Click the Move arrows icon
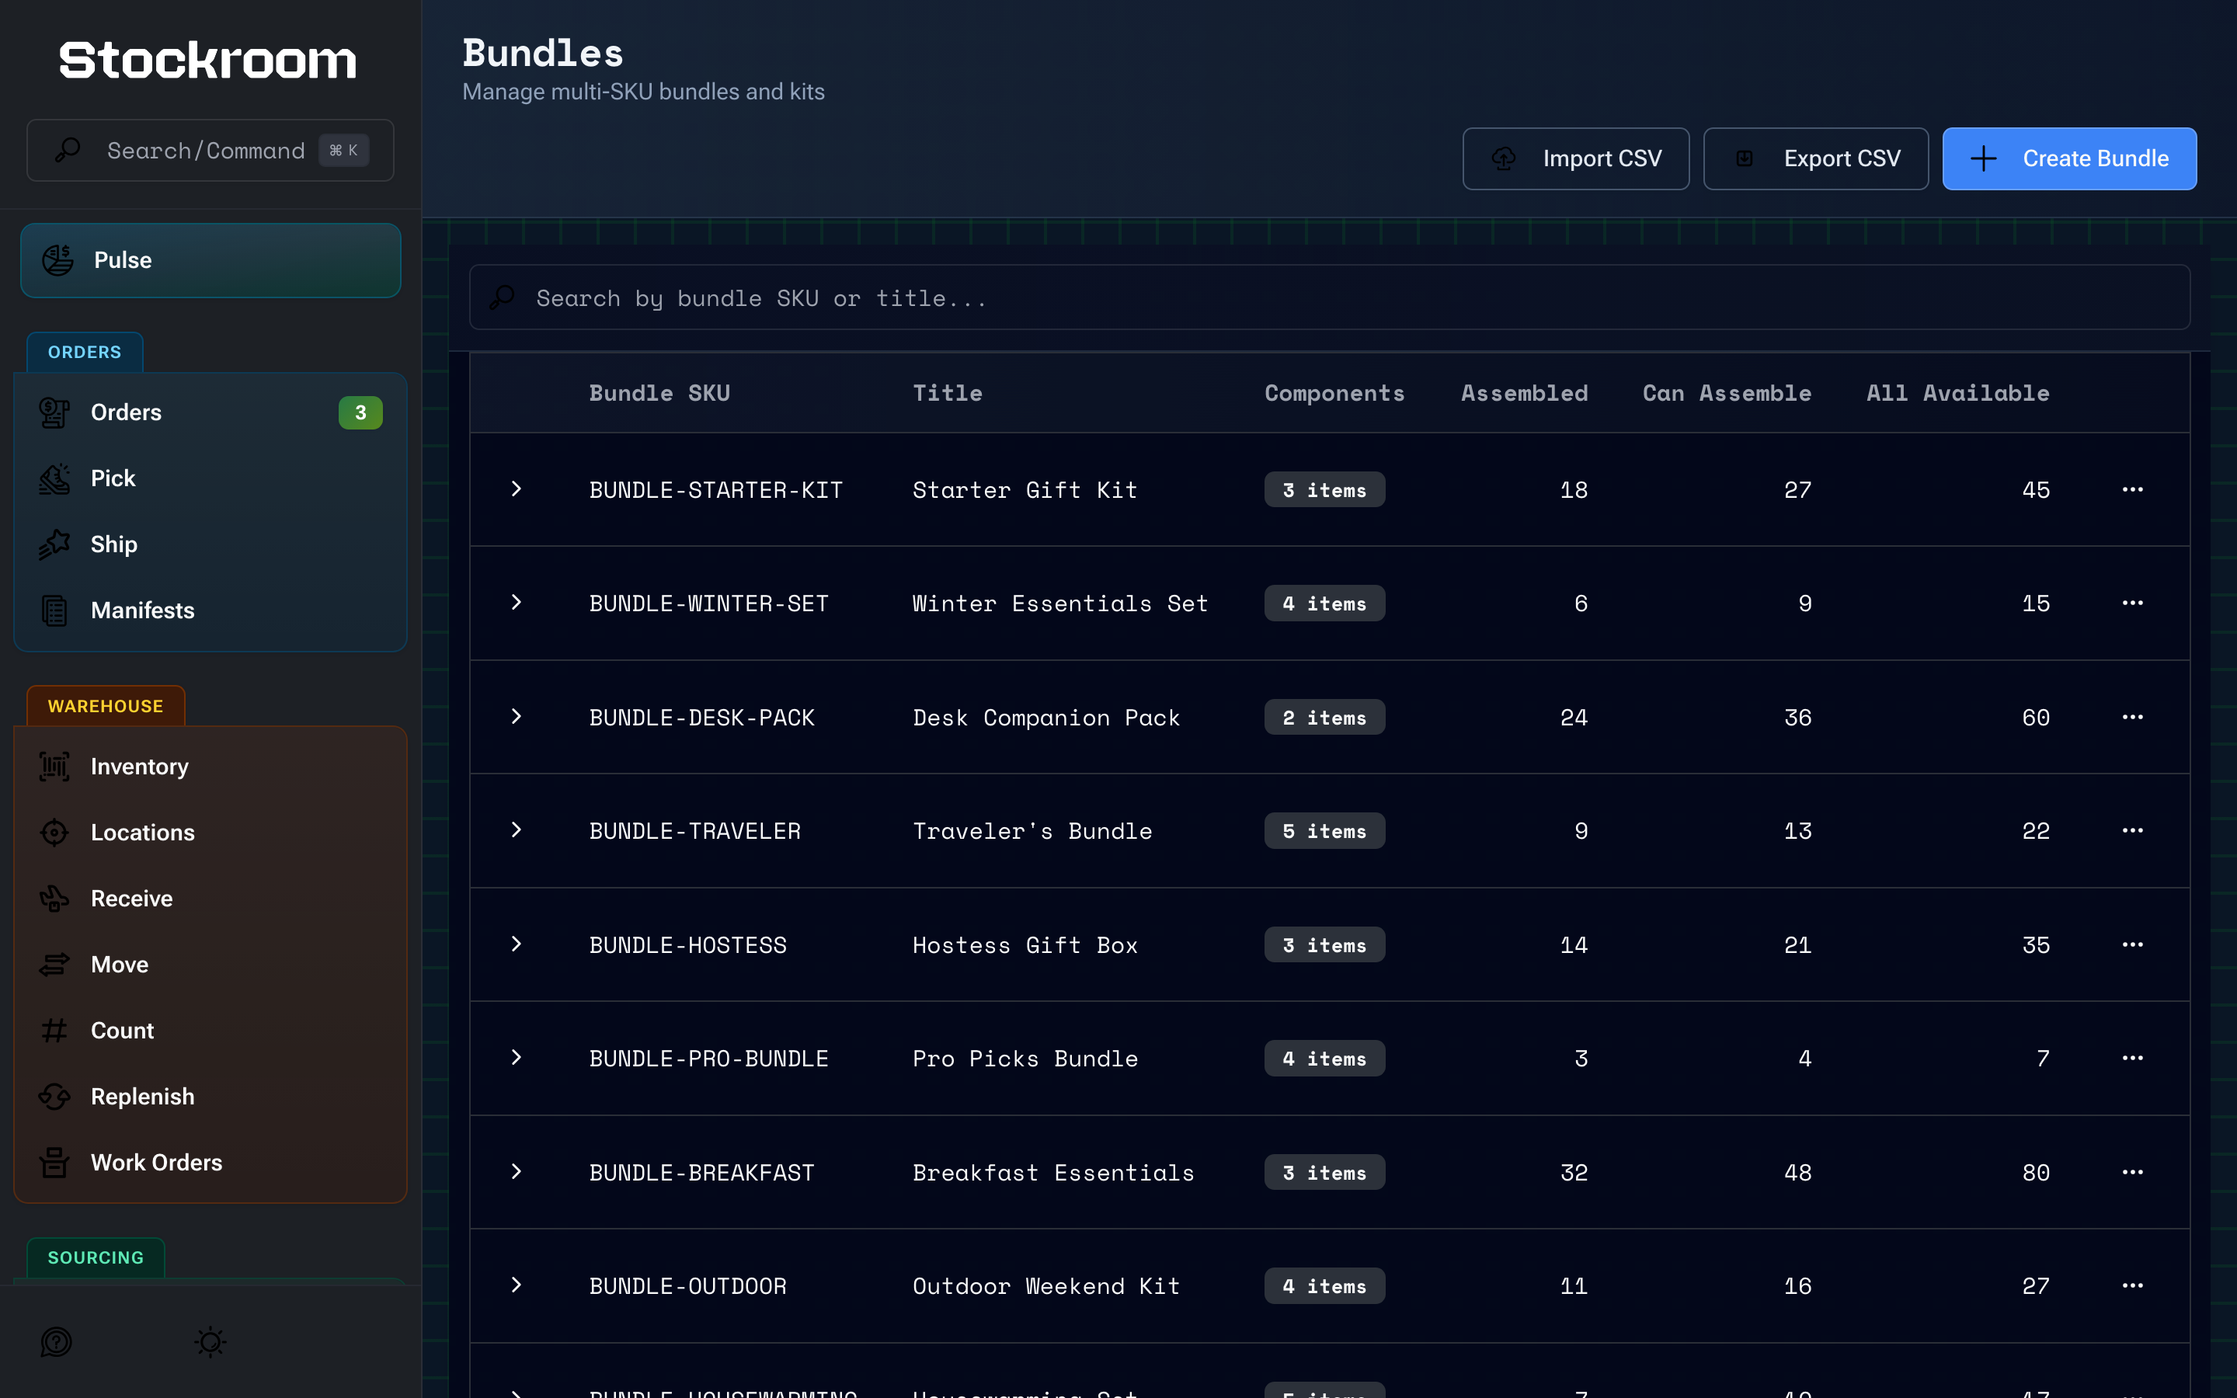The image size is (2237, 1398). coord(54,965)
